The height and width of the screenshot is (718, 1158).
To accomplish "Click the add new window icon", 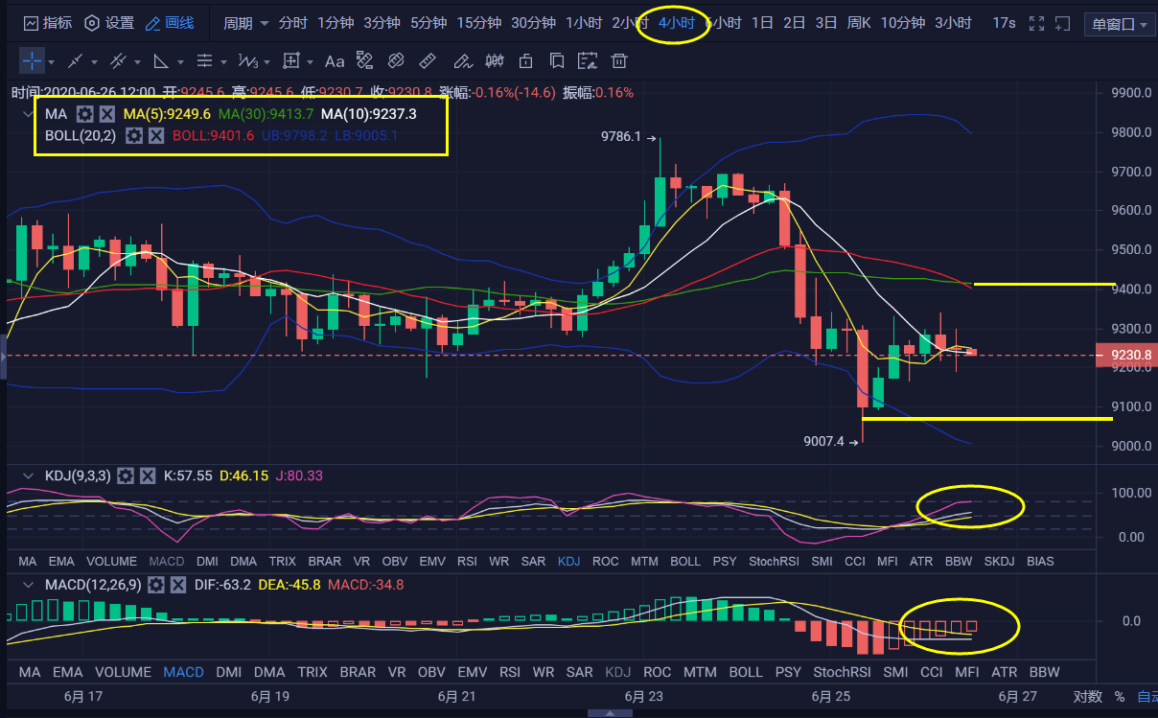I will [x=1065, y=23].
